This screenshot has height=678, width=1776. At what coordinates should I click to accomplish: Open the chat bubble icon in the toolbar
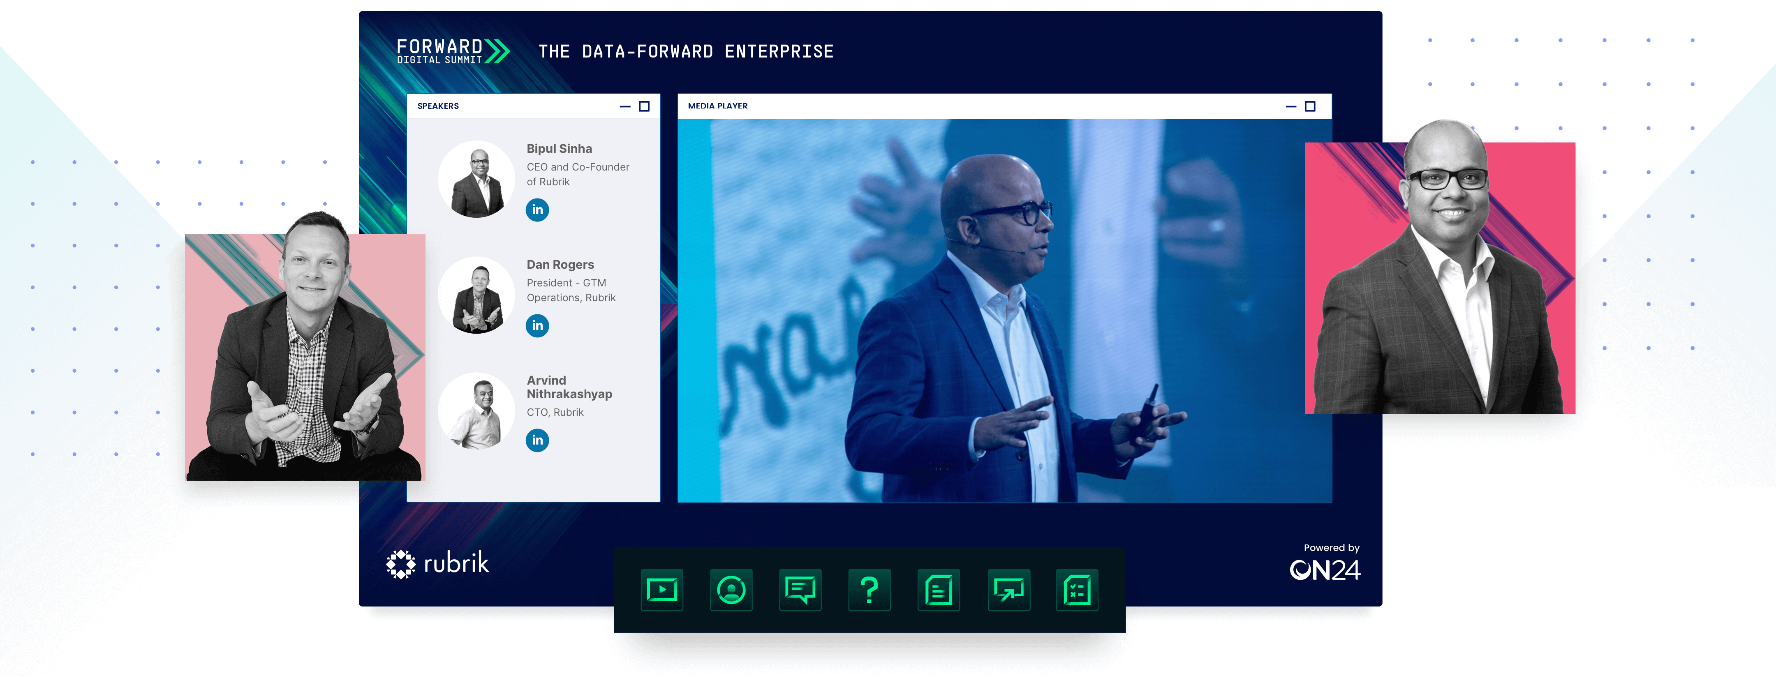pos(800,590)
